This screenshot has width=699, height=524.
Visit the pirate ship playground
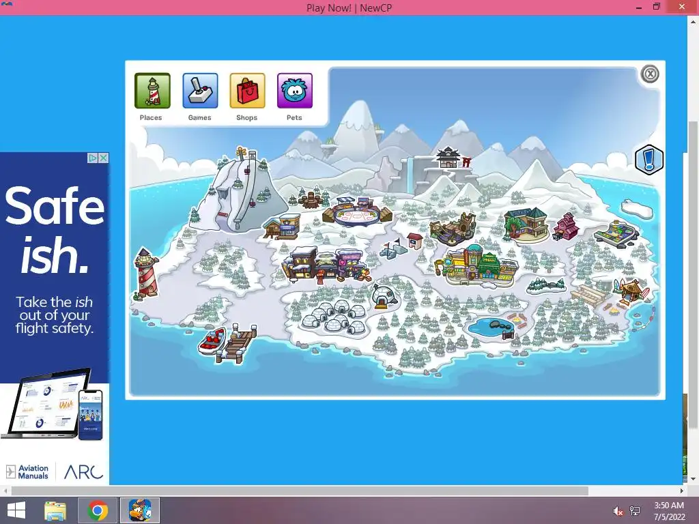pyautogui.click(x=453, y=229)
